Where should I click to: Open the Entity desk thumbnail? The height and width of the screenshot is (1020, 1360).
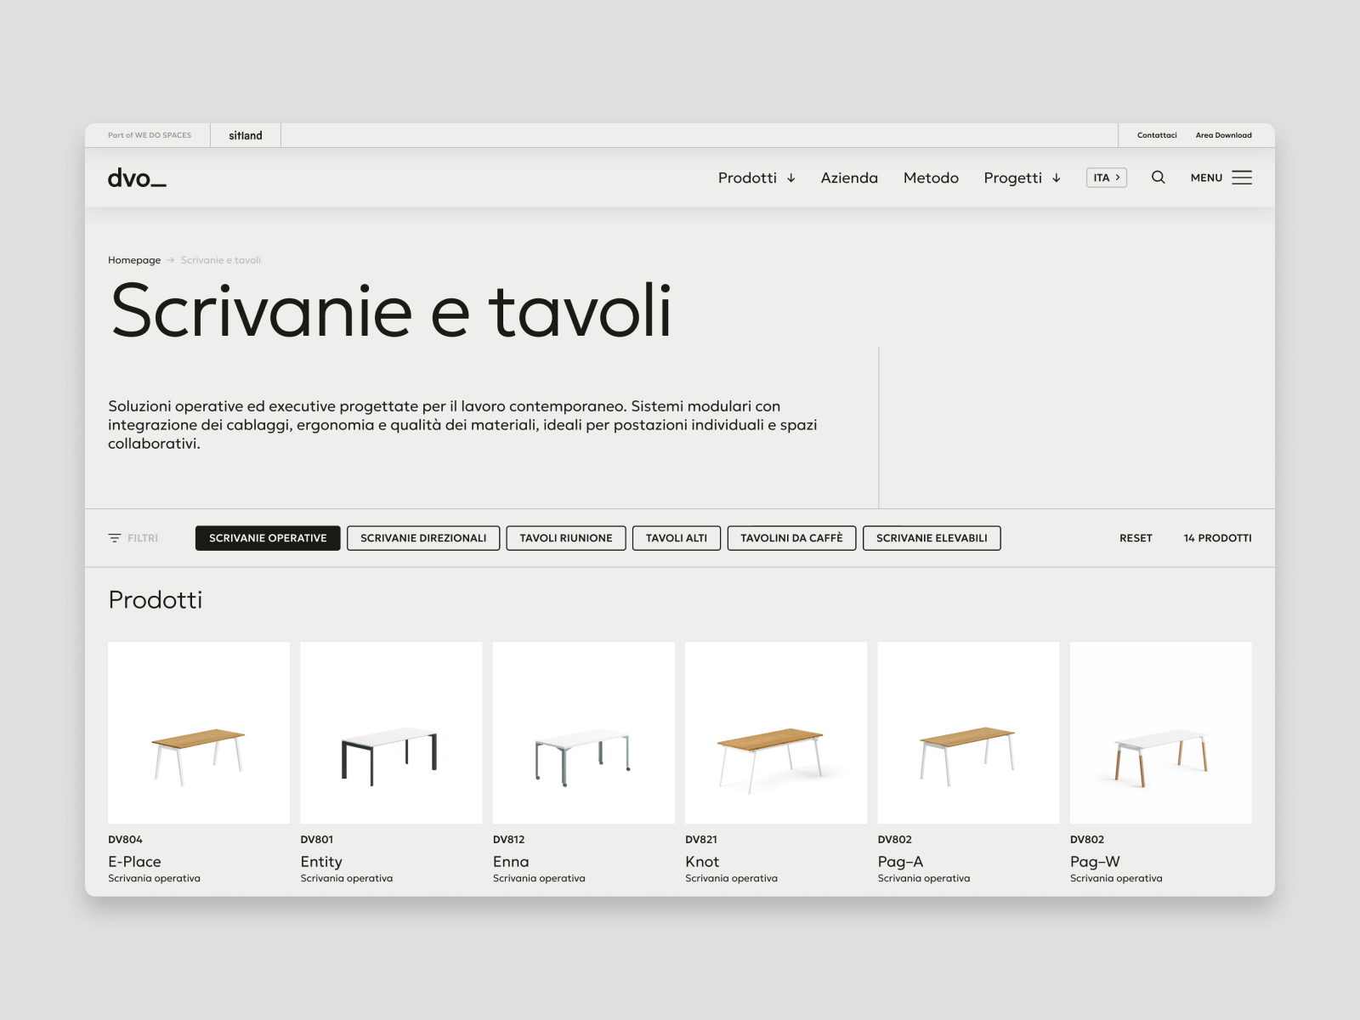point(391,733)
